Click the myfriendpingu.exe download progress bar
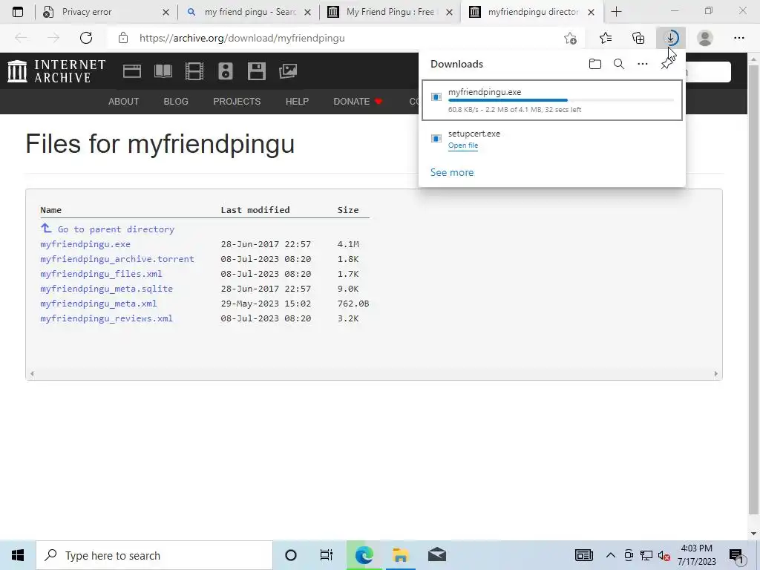This screenshot has height=570, width=760. (561, 100)
